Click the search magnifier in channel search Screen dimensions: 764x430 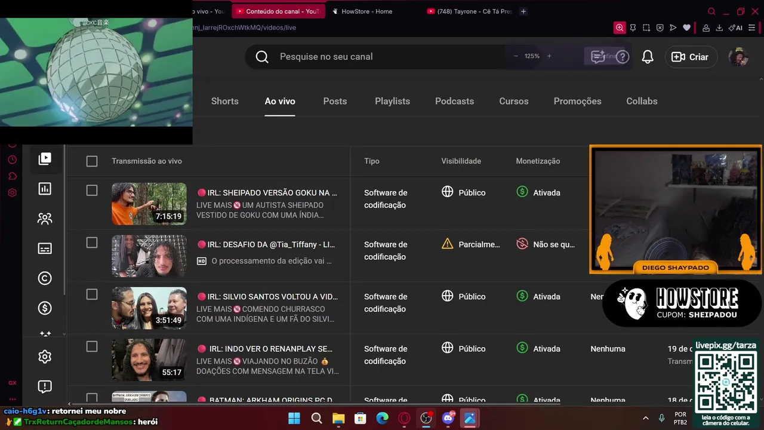262,57
